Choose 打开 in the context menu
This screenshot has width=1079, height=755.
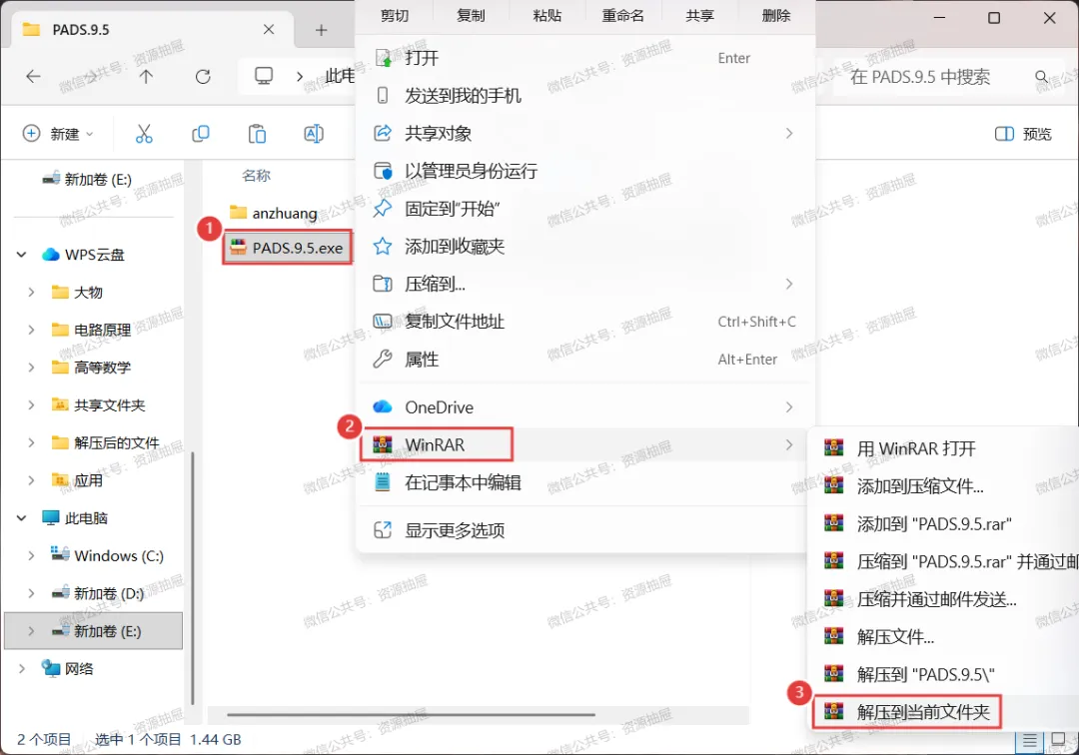point(584,58)
